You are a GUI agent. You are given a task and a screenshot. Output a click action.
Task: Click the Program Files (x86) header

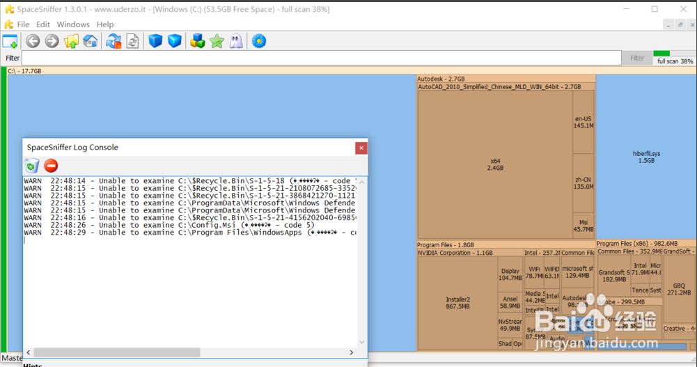coord(646,244)
